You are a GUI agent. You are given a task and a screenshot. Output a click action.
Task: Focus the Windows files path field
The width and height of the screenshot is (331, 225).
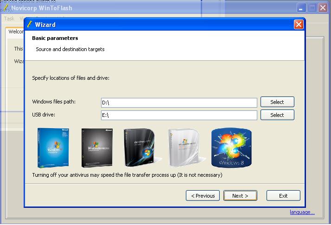tap(179, 103)
